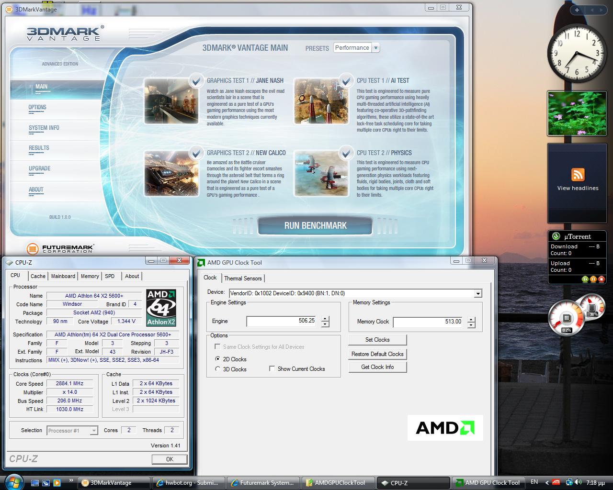Click the ATI tray icon

click(x=556, y=482)
